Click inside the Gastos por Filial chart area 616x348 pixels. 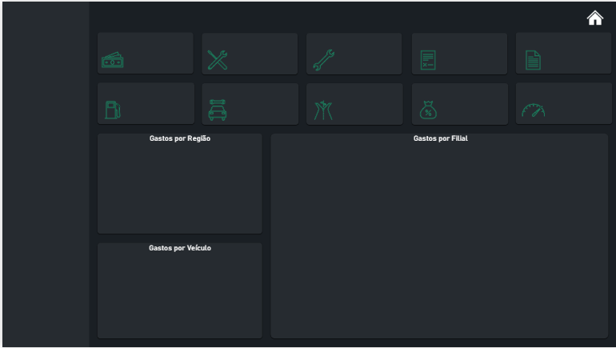(440, 240)
